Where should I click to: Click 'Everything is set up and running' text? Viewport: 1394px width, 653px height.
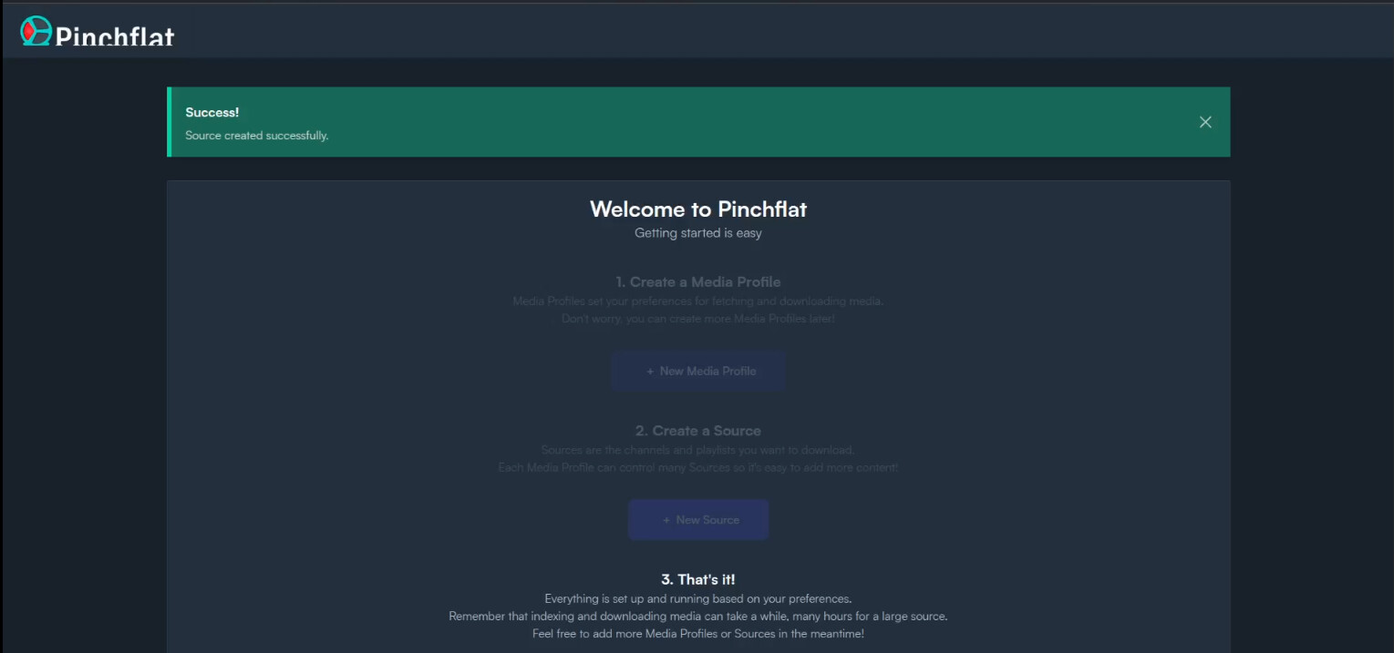pyautogui.click(x=698, y=599)
